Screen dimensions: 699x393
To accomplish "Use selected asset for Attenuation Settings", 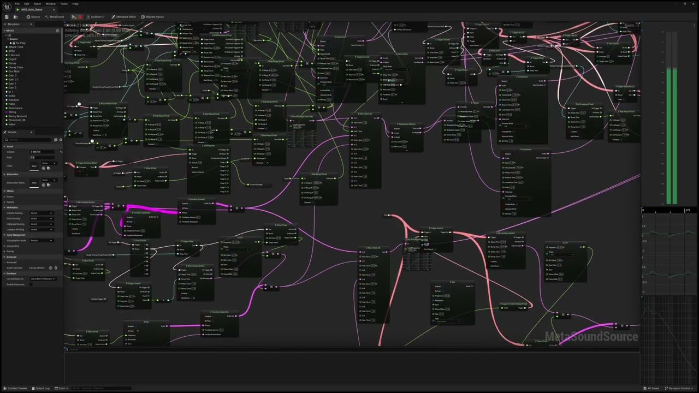I will [x=43, y=185].
